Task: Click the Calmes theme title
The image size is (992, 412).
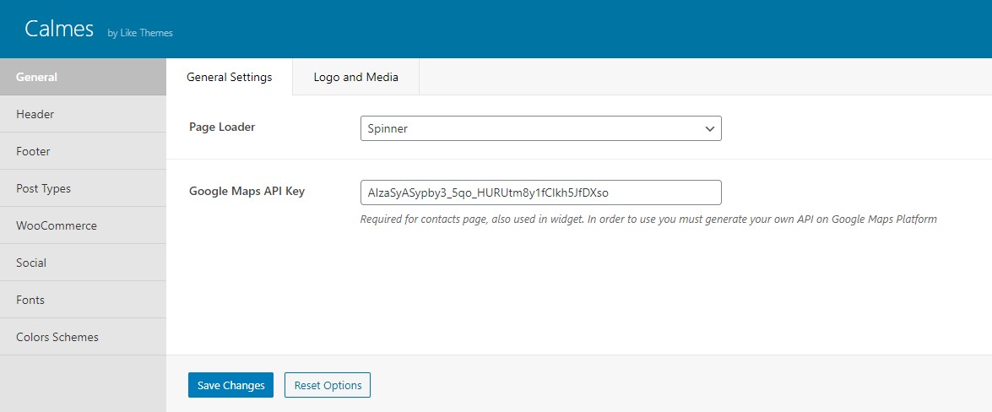Action: pos(59,29)
